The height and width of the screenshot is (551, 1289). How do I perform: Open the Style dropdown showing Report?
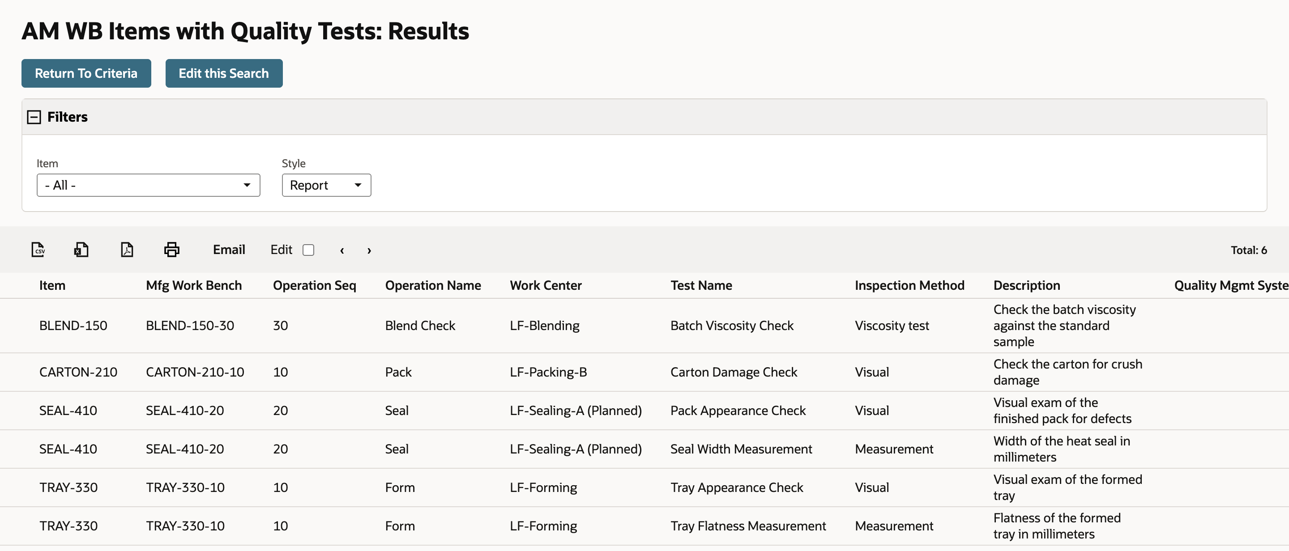tap(326, 185)
